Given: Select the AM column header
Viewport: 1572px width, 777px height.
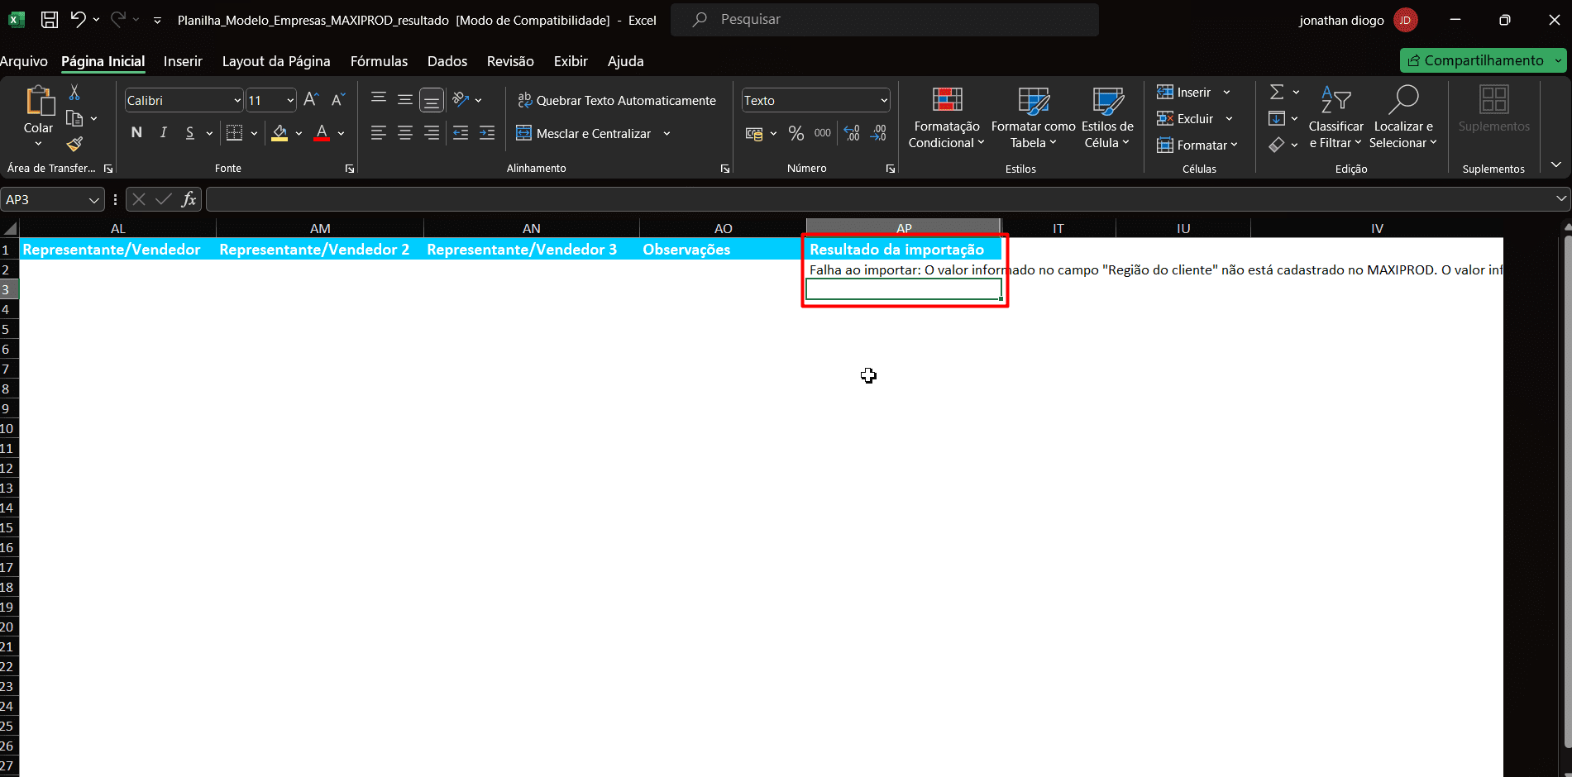Looking at the screenshot, I should point(320,228).
